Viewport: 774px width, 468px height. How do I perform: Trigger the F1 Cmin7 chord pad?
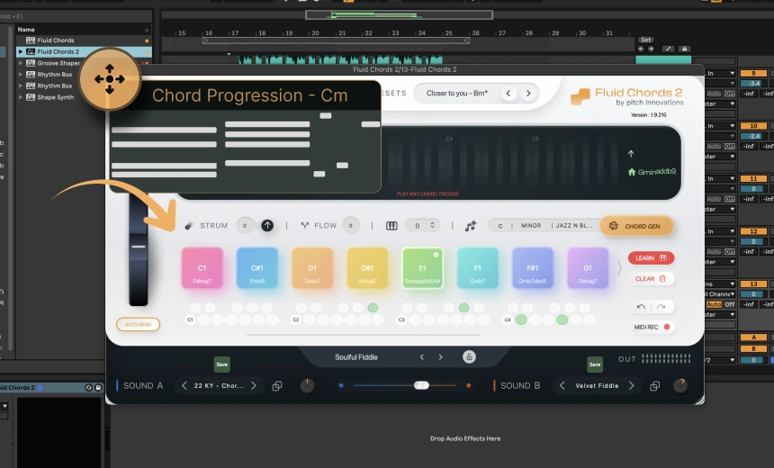click(477, 268)
